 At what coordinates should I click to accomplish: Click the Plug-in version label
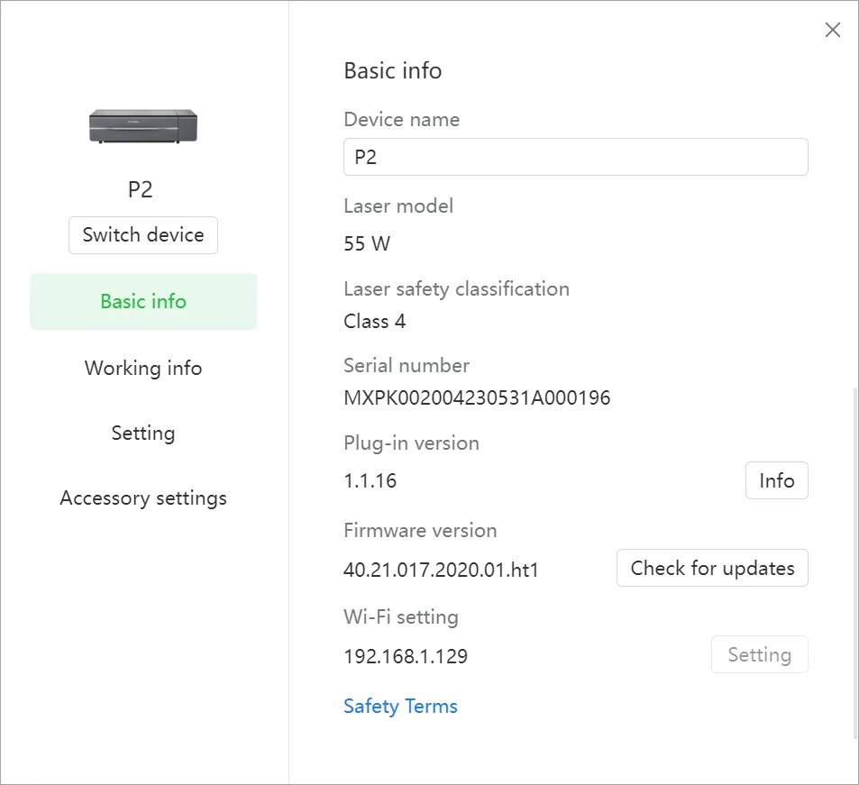[x=411, y=443]
